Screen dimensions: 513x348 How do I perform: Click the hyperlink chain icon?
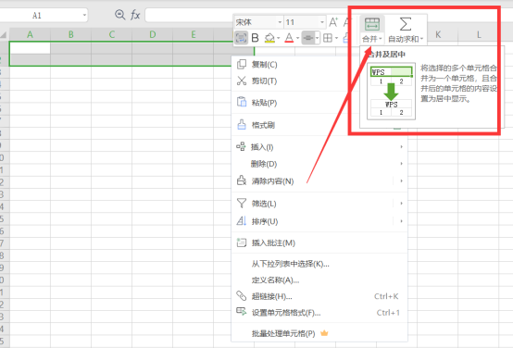(x=242, y=296)
